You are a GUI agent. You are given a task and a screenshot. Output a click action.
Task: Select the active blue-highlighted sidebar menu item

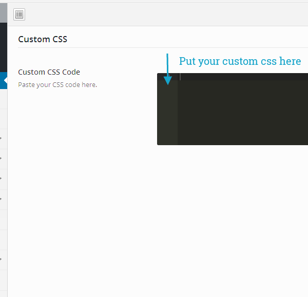click(3, 81)
